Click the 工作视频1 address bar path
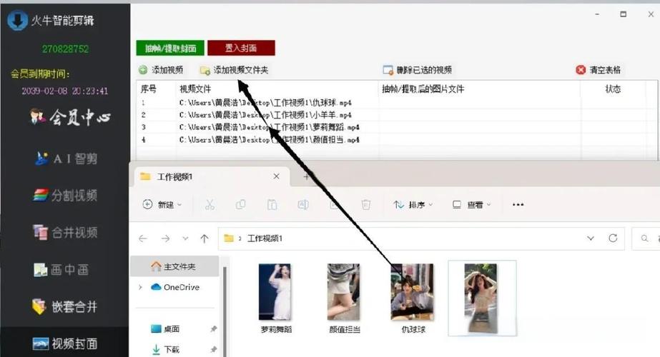This screenshot has width=660, height=357. [x=265, y=238]
